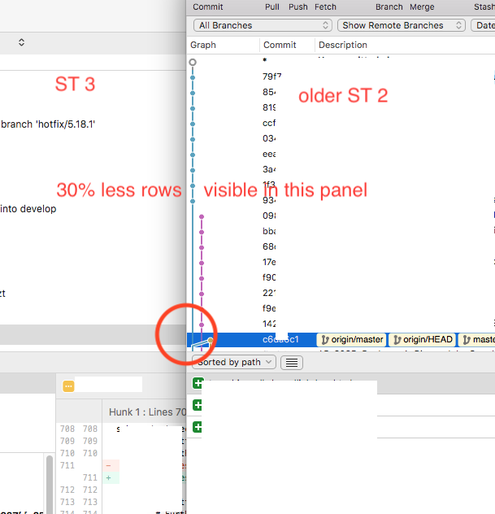
Task: Select the uncommitted changes row with hollow circle
Action: click(341, 61)
